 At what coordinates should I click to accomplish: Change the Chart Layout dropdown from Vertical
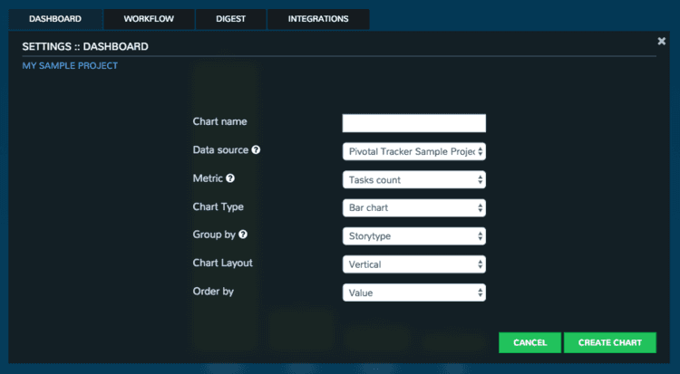tap(414, 264)
